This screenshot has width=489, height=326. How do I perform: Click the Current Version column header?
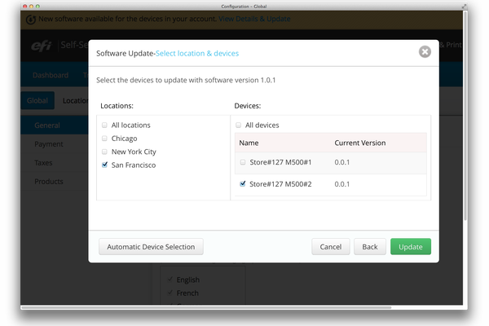click(x=360, y=143)
